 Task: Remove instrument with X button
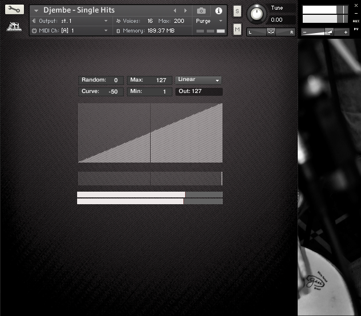tap(356, 5)
